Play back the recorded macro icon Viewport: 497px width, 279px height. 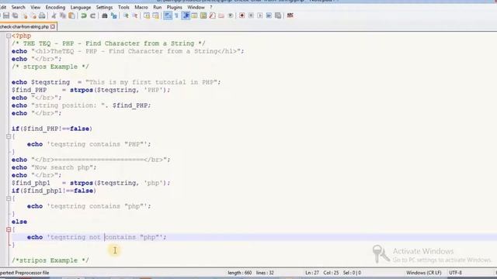pos(259,15)
